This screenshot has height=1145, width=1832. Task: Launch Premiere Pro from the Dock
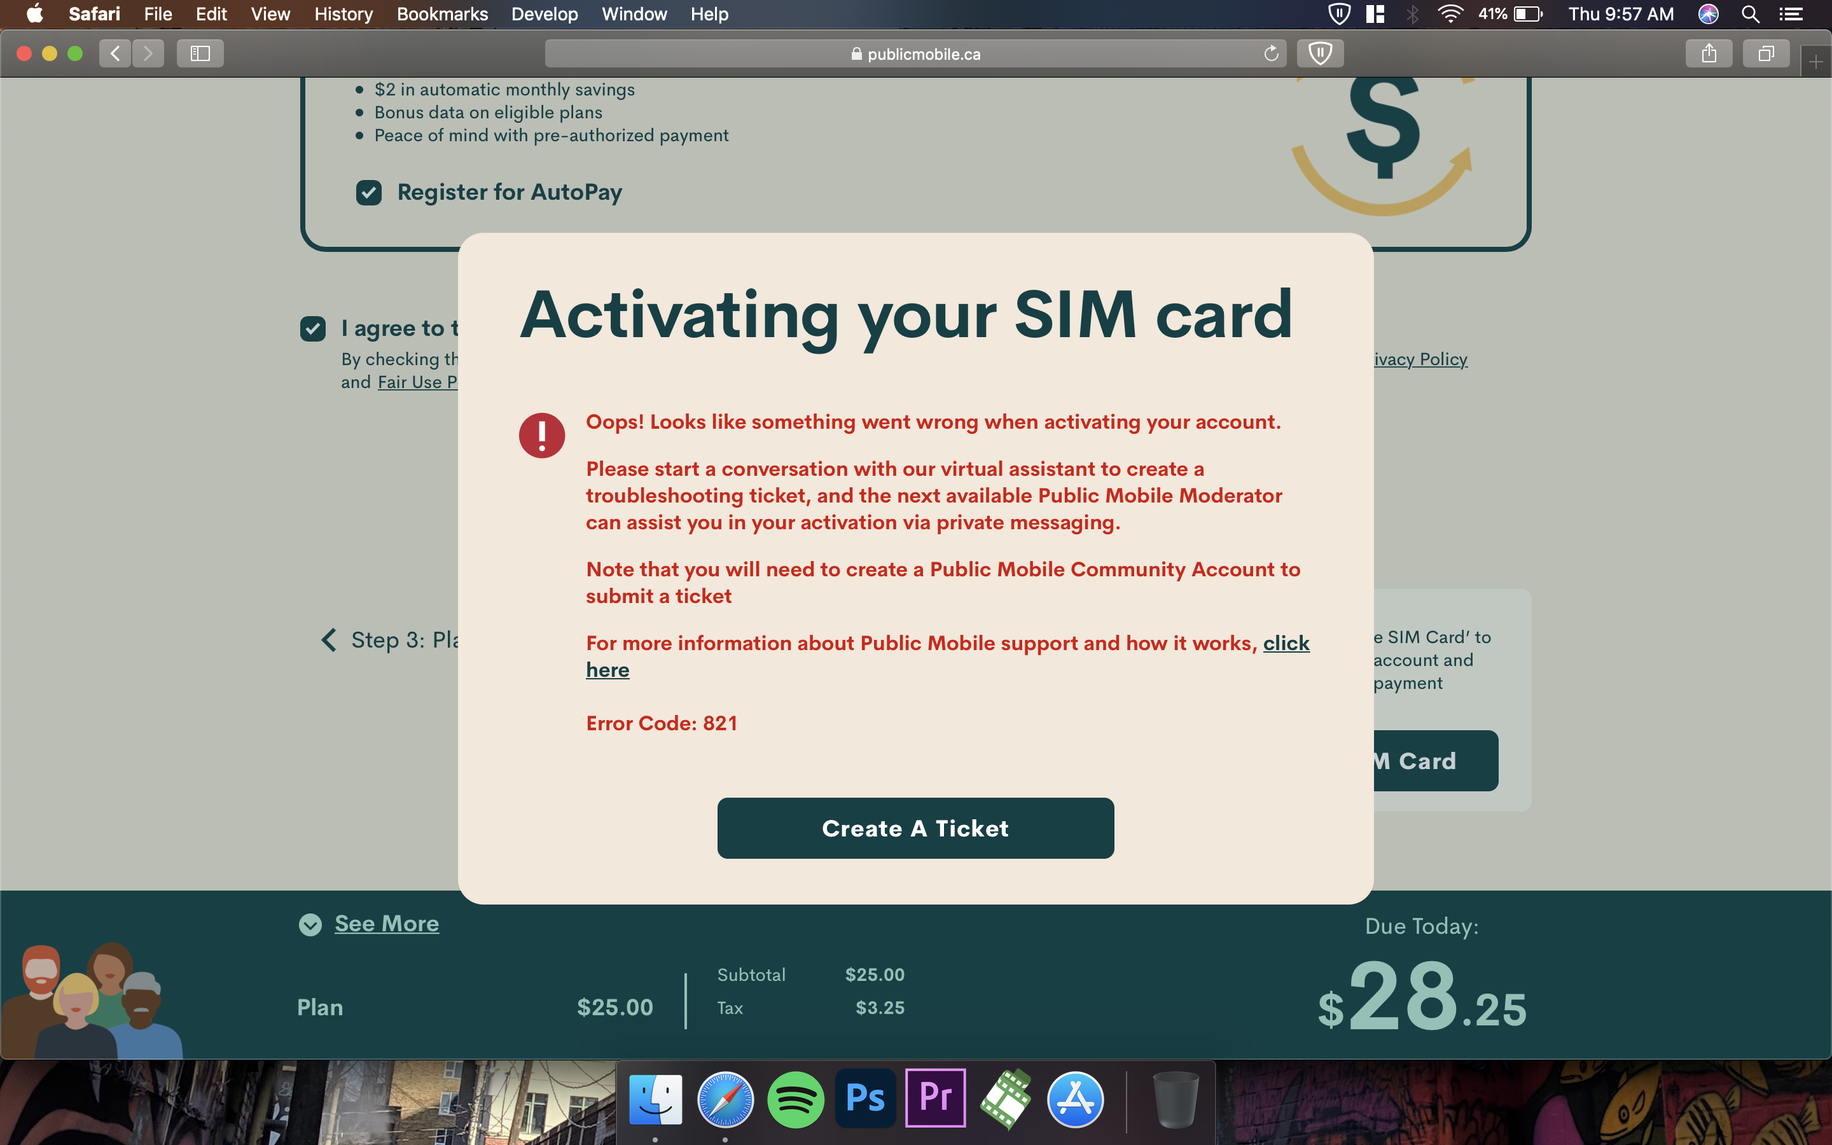(x=936, y=1097)
